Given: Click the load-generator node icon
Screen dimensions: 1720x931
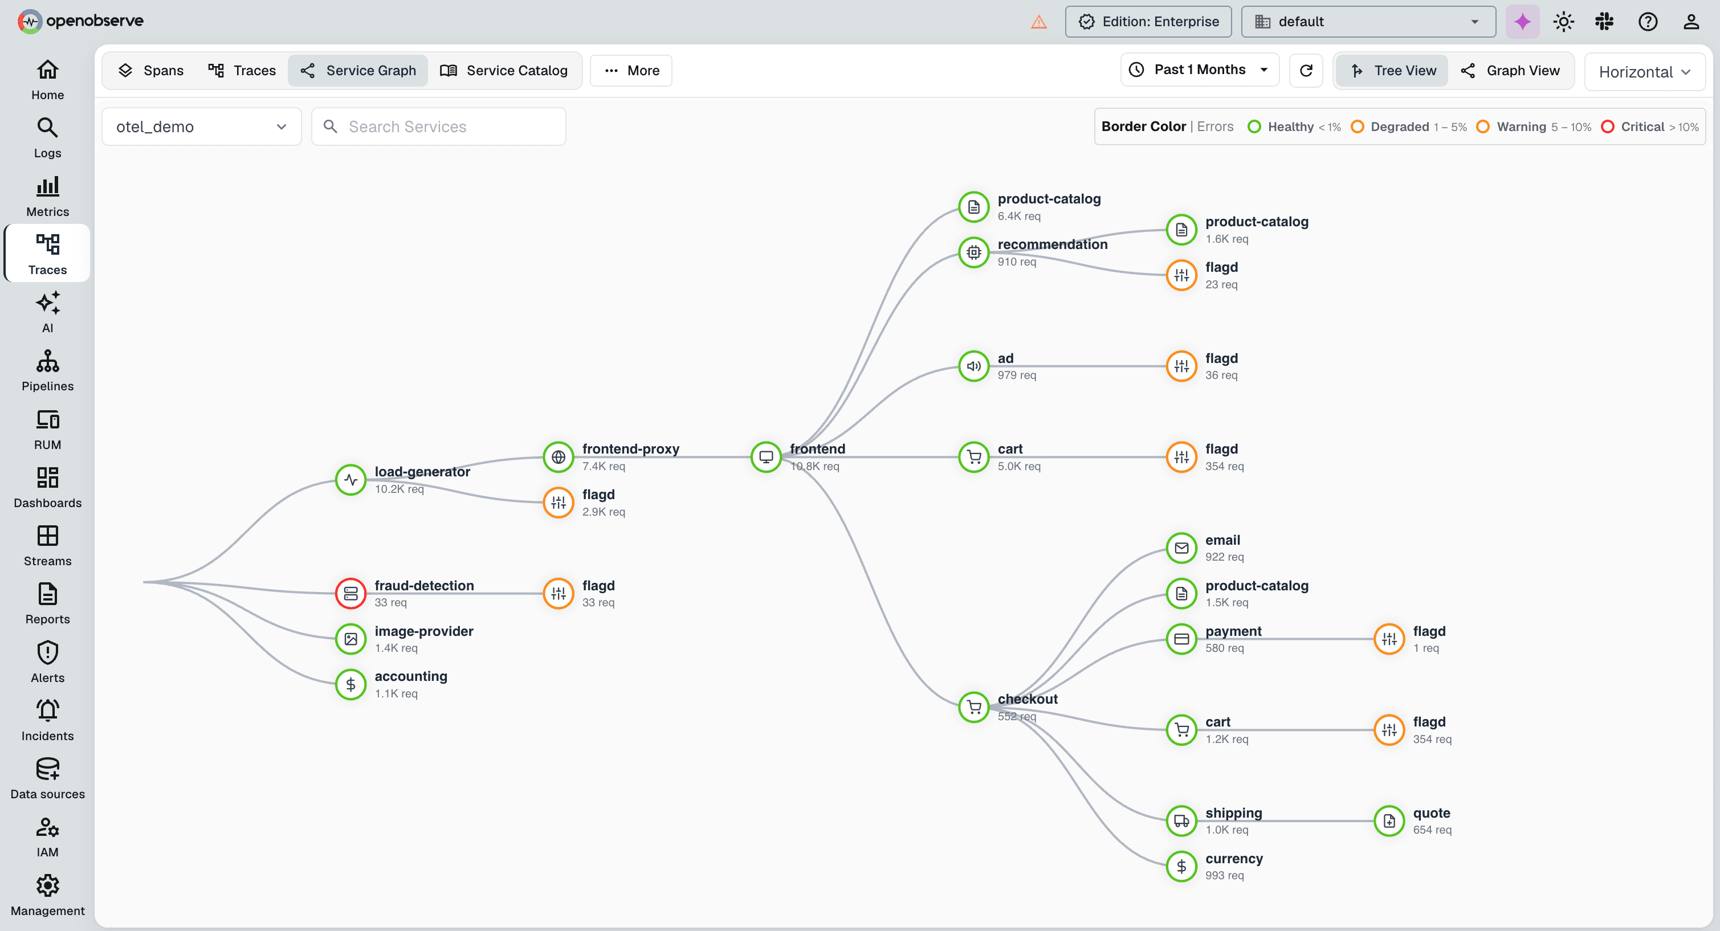Looking at the screenshot, I should pyautogui.click(x=350, y=480).
